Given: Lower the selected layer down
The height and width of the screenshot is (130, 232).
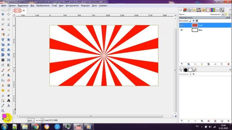Looking at the screenshot, I should 202,64.
